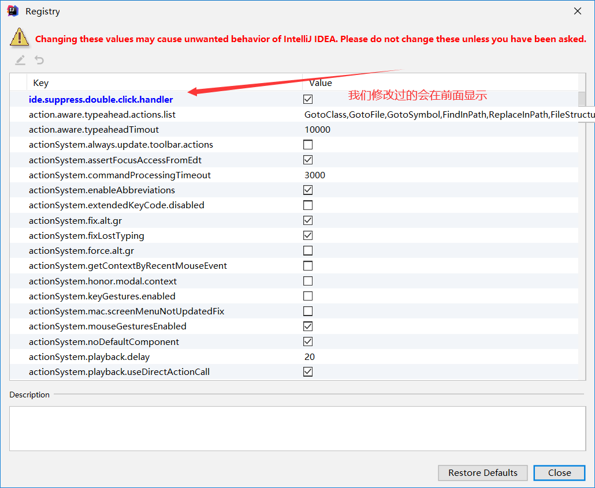Select actionSystem.noDefaultComponent key text
Image resolution: width=595 pixels, height=488 pixels.
coord(104,341)
